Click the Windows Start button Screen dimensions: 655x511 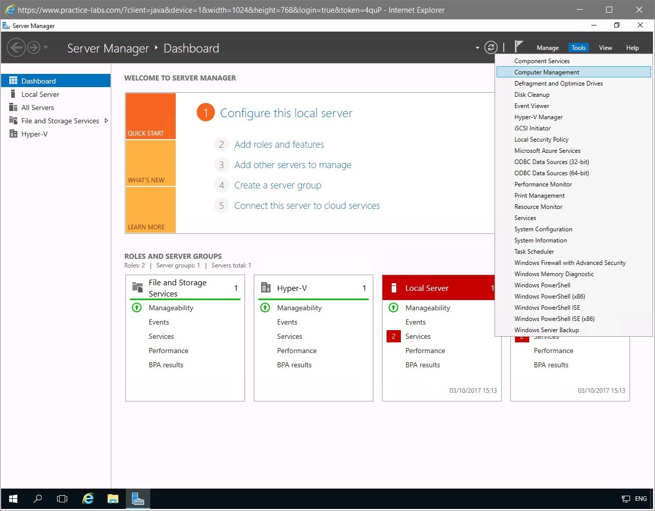[x=13, y=499]
